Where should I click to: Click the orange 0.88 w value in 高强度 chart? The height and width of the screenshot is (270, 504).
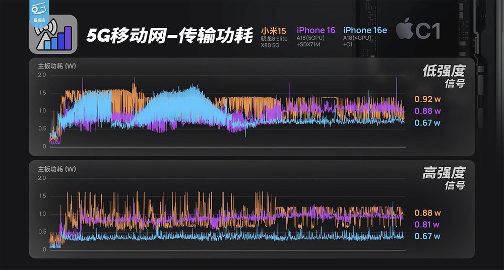click(427, 213)
